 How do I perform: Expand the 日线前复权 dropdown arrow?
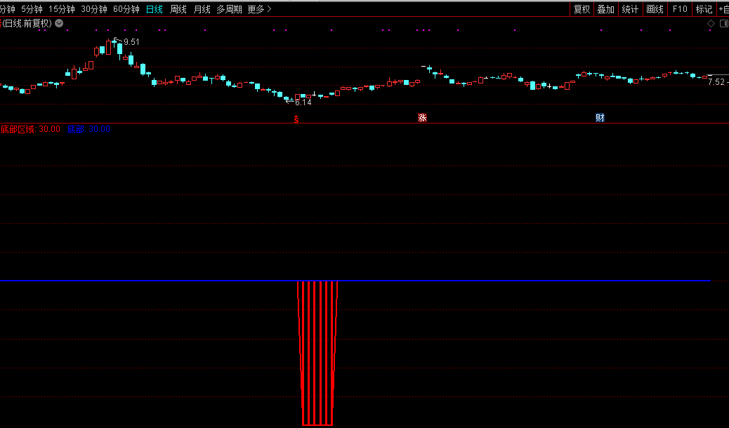click(x=59, y=23)
